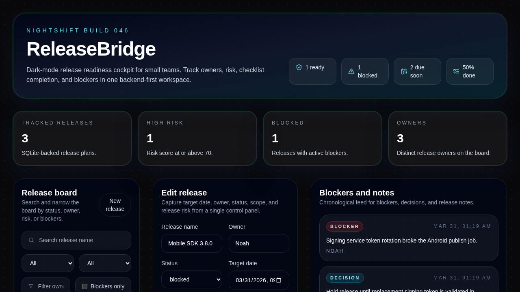The width and height of the screenshot is (520, 292).
Task: Click the clock icon in the due soon chip
Action: point(404,71)
